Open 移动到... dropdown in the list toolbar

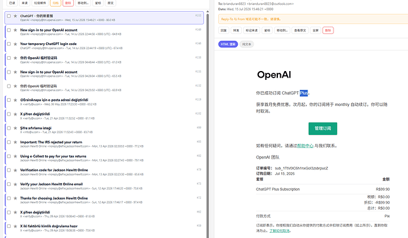(x=83, y=3)
